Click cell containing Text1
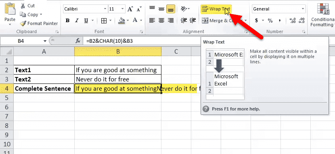The height and width of the screenshot is (154, 335). point(44,70)
